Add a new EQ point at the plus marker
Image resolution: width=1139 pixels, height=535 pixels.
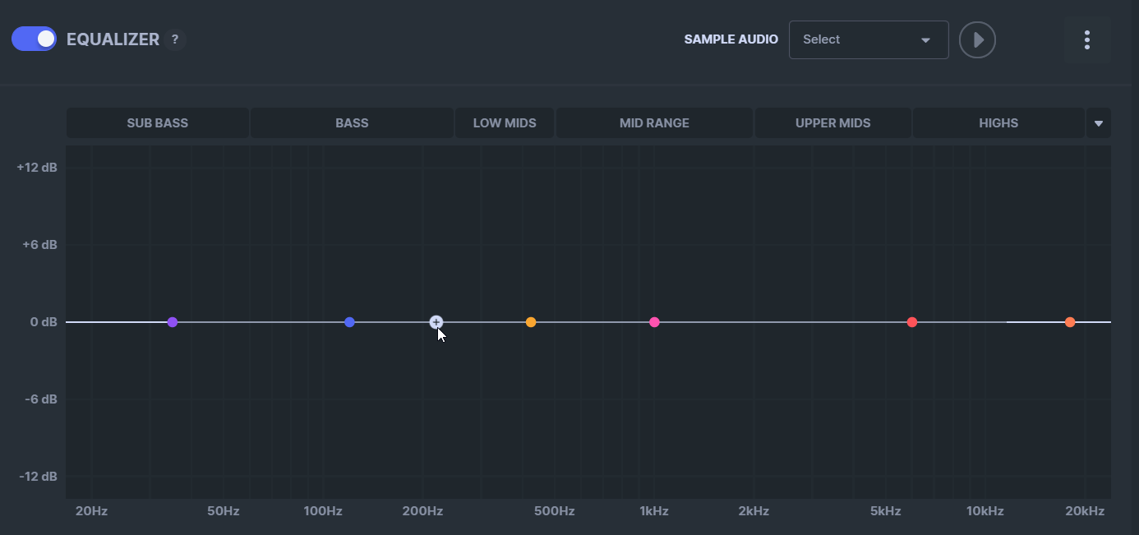coord(436,322)
